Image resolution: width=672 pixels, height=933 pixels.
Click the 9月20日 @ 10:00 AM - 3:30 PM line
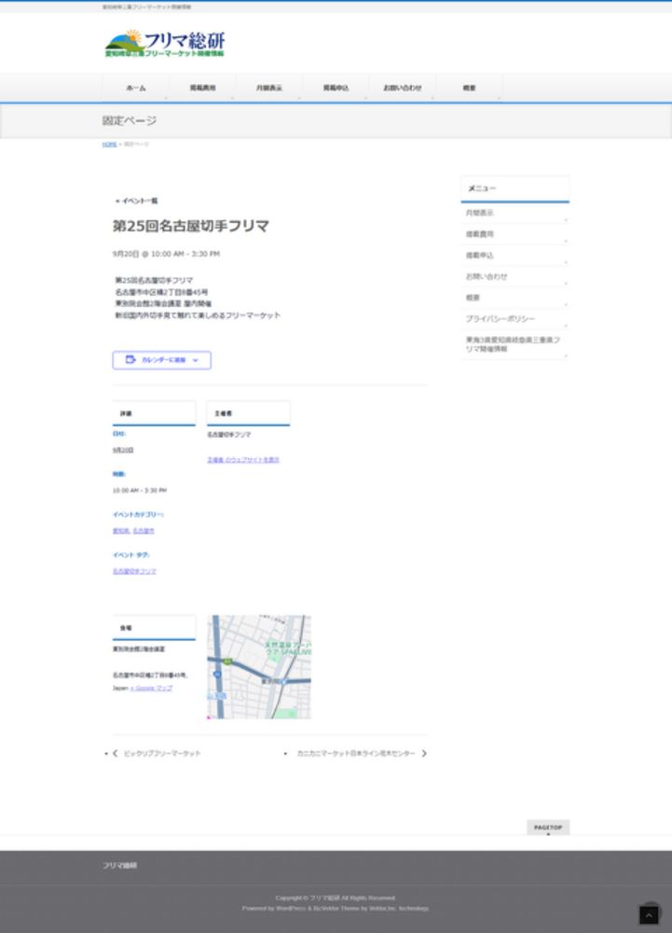(x=166, y=254)
